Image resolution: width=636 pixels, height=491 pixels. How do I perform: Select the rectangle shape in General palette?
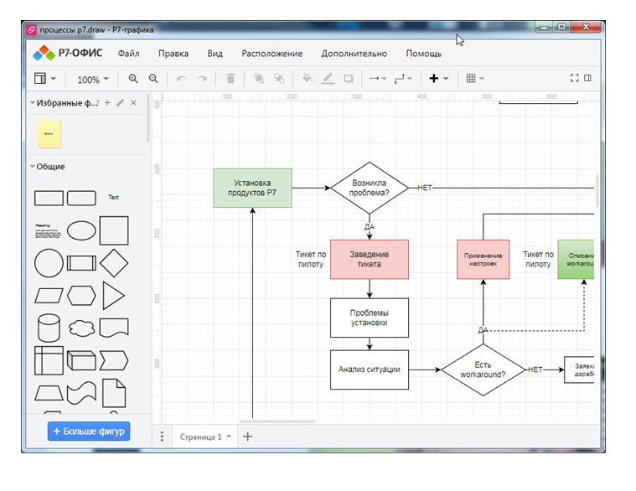pyautogui.click(x=49, y=199)
